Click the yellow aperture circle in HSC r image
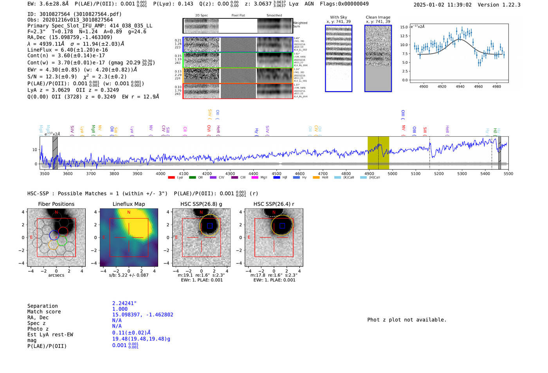The width and height of the screenshot is (548, 373). click(x=282, y=225)
